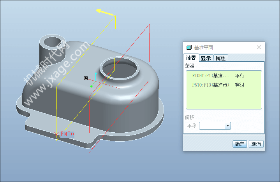Viewport: 280px width, 182px height.
Task: Click the 平行 constraint cell
Action: [239, 76]
